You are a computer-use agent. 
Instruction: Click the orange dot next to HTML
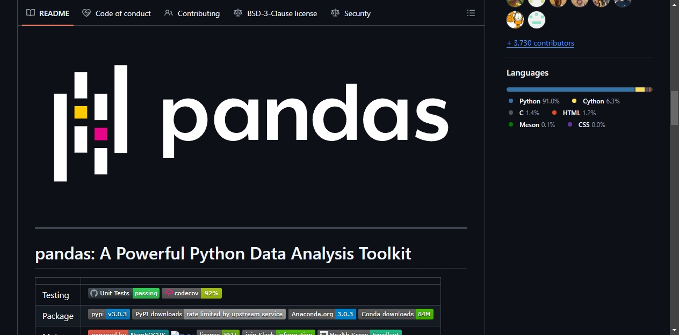[x=554, y=113]
